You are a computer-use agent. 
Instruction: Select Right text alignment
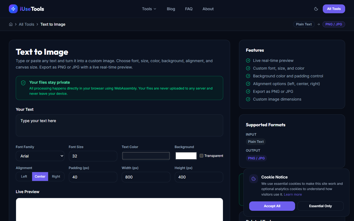56,176
